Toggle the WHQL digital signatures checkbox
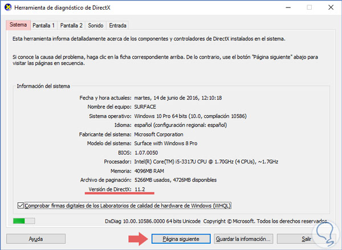Viewport: 342px width, 250px height. tap(21, 206)
